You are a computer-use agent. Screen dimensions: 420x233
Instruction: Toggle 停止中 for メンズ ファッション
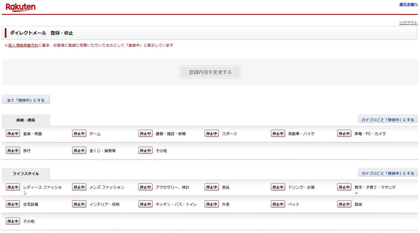point(79,187)
